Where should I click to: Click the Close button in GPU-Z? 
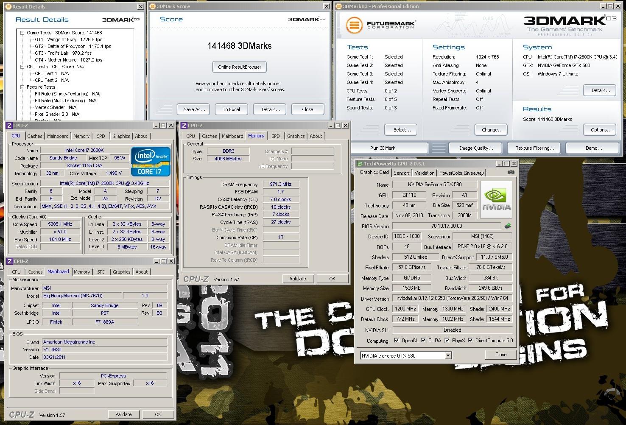coord(501,355)
